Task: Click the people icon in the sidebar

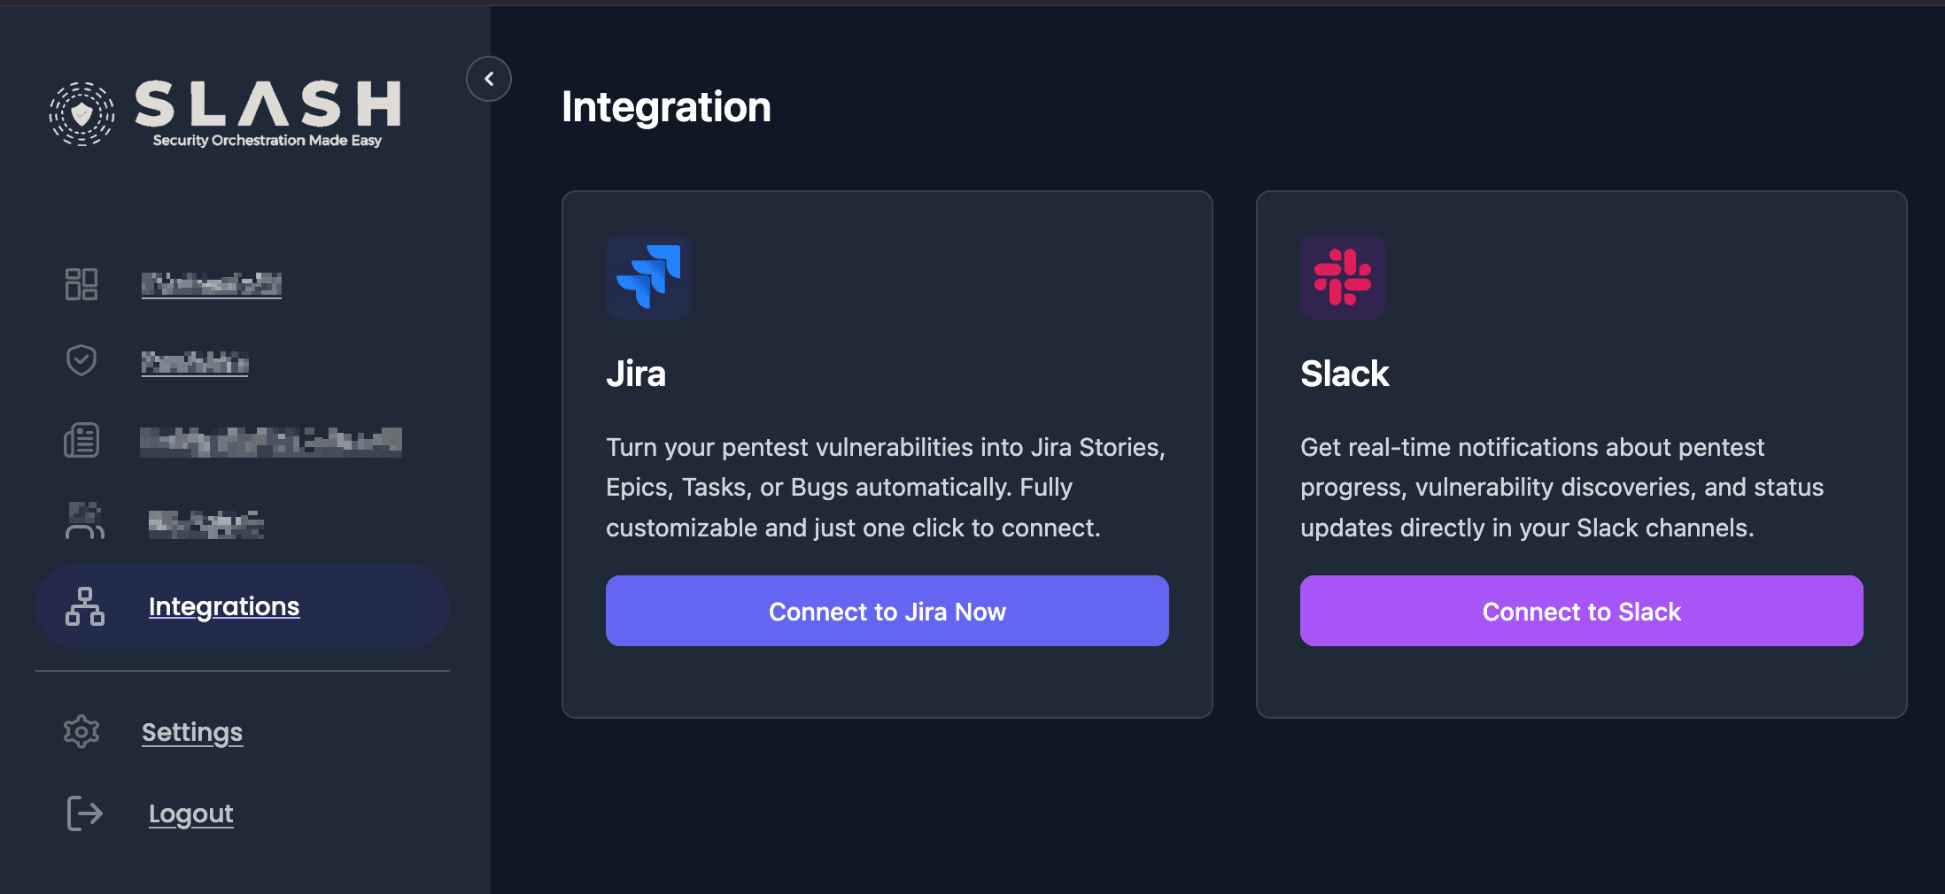Action: [x=84, y=521]
